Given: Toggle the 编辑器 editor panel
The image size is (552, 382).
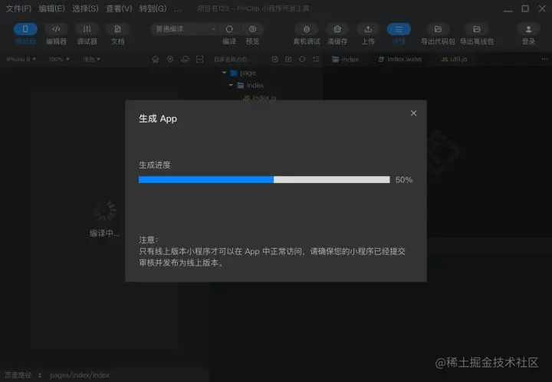Looking at the screenshot, I should point(56,29).
